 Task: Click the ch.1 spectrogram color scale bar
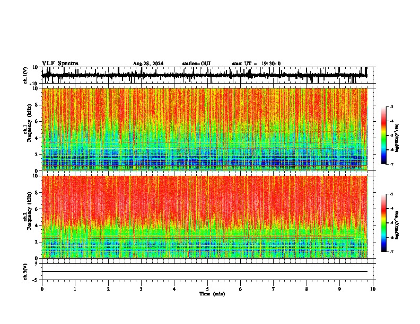pyautogui.click(x=384, y=136)
